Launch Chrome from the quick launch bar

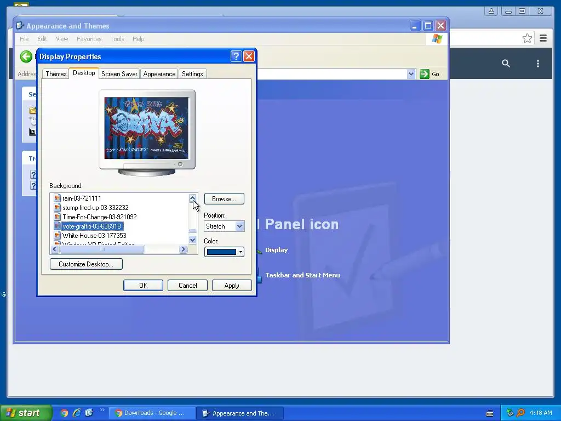click(x=65, y=413)
